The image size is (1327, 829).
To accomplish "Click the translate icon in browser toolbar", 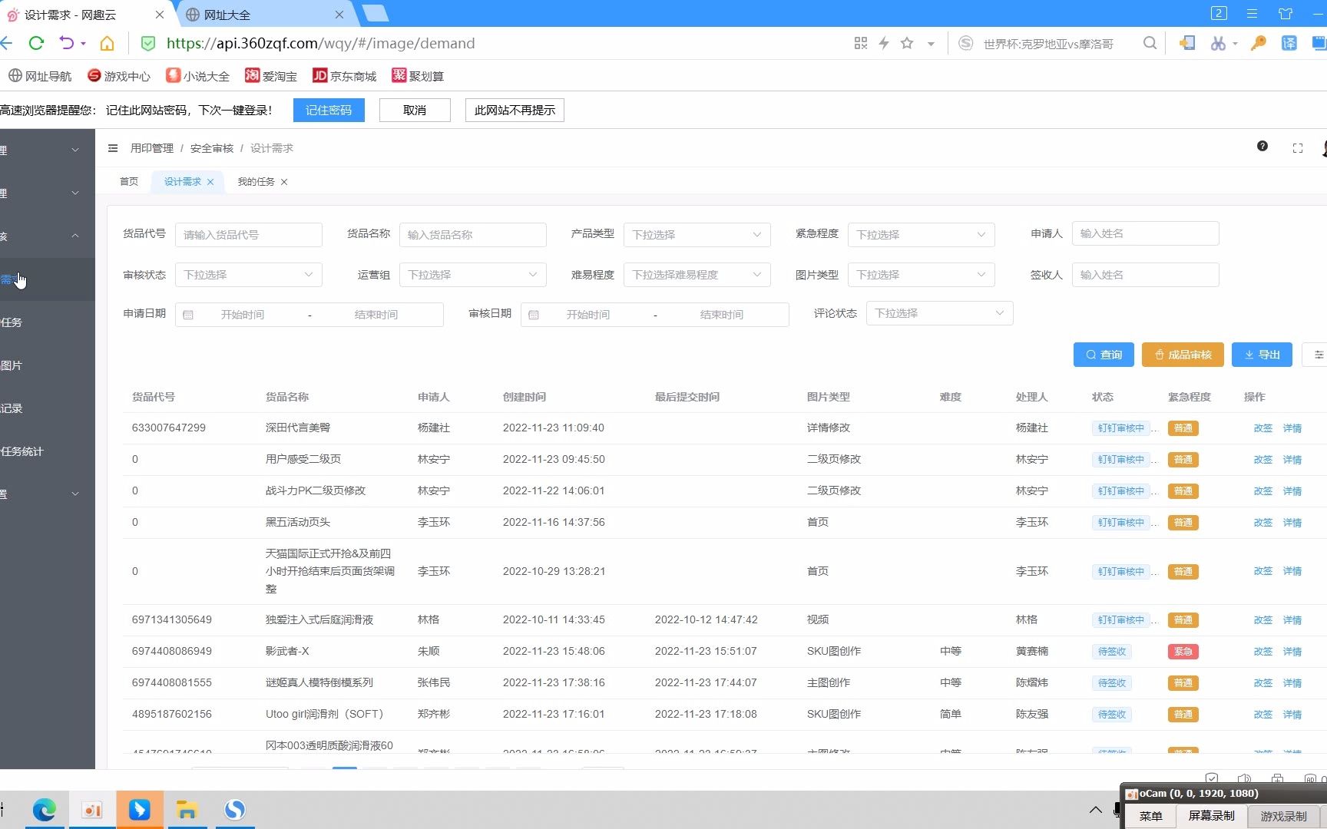I will click(1289, 43).
